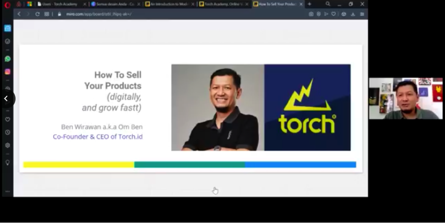Click the speaker portrait photo on slide
The width and height of the screenshot is (445, 223).
218,107
